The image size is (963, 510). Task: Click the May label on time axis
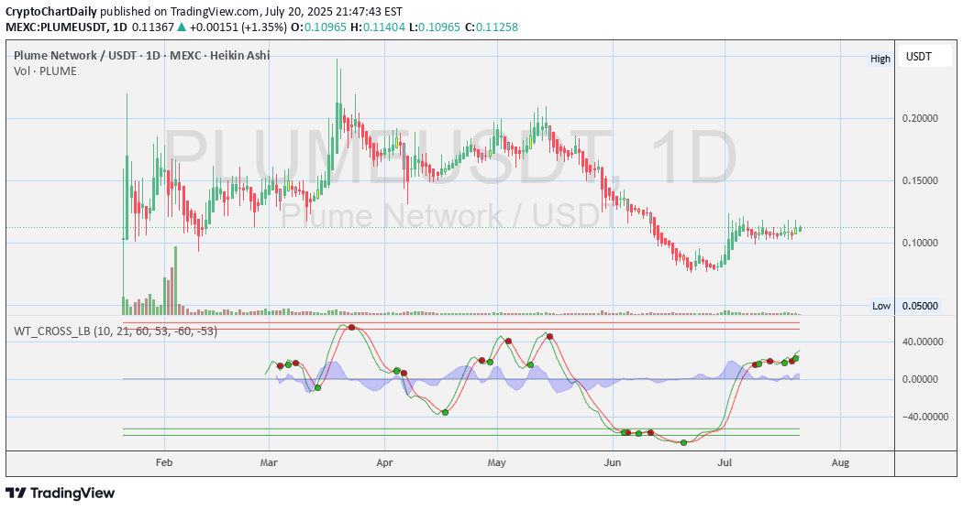point(497,462)
